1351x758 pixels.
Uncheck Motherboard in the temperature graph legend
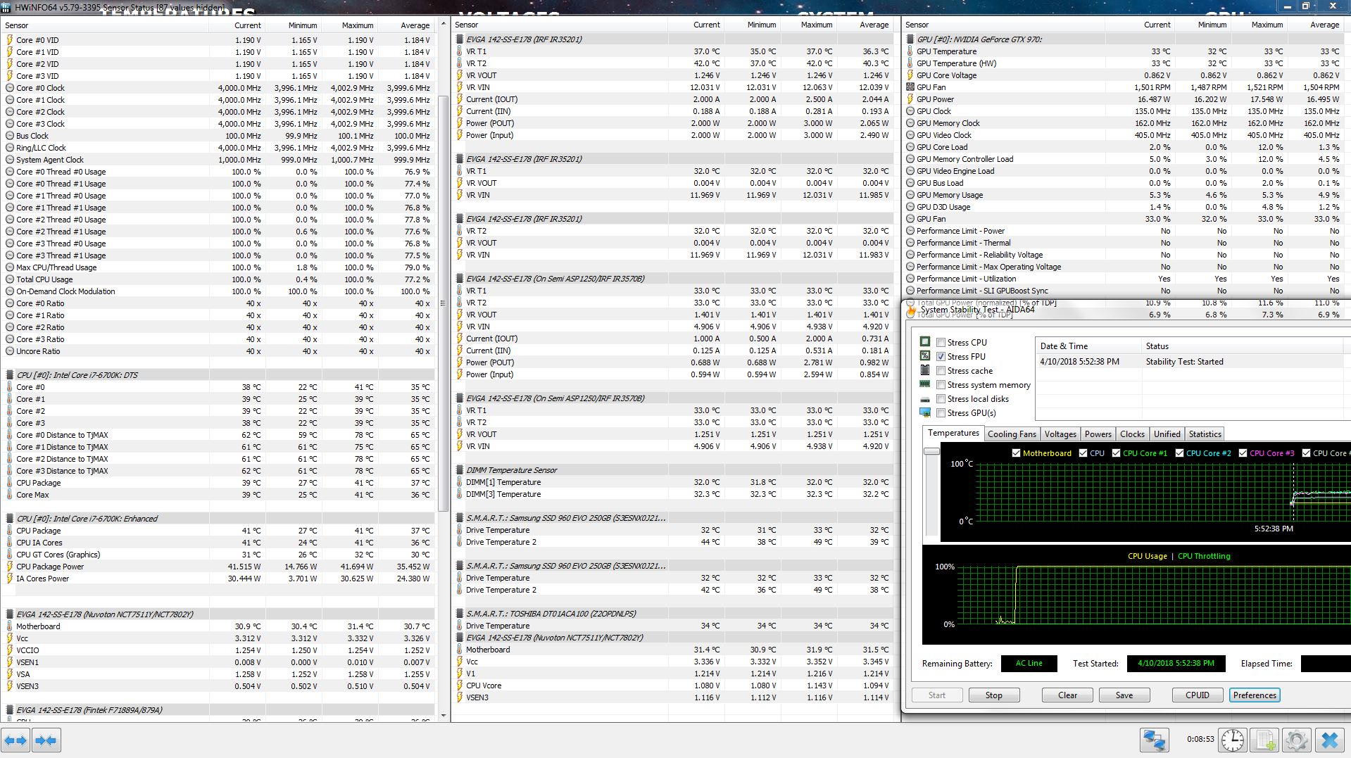[x=1016, y=453]
